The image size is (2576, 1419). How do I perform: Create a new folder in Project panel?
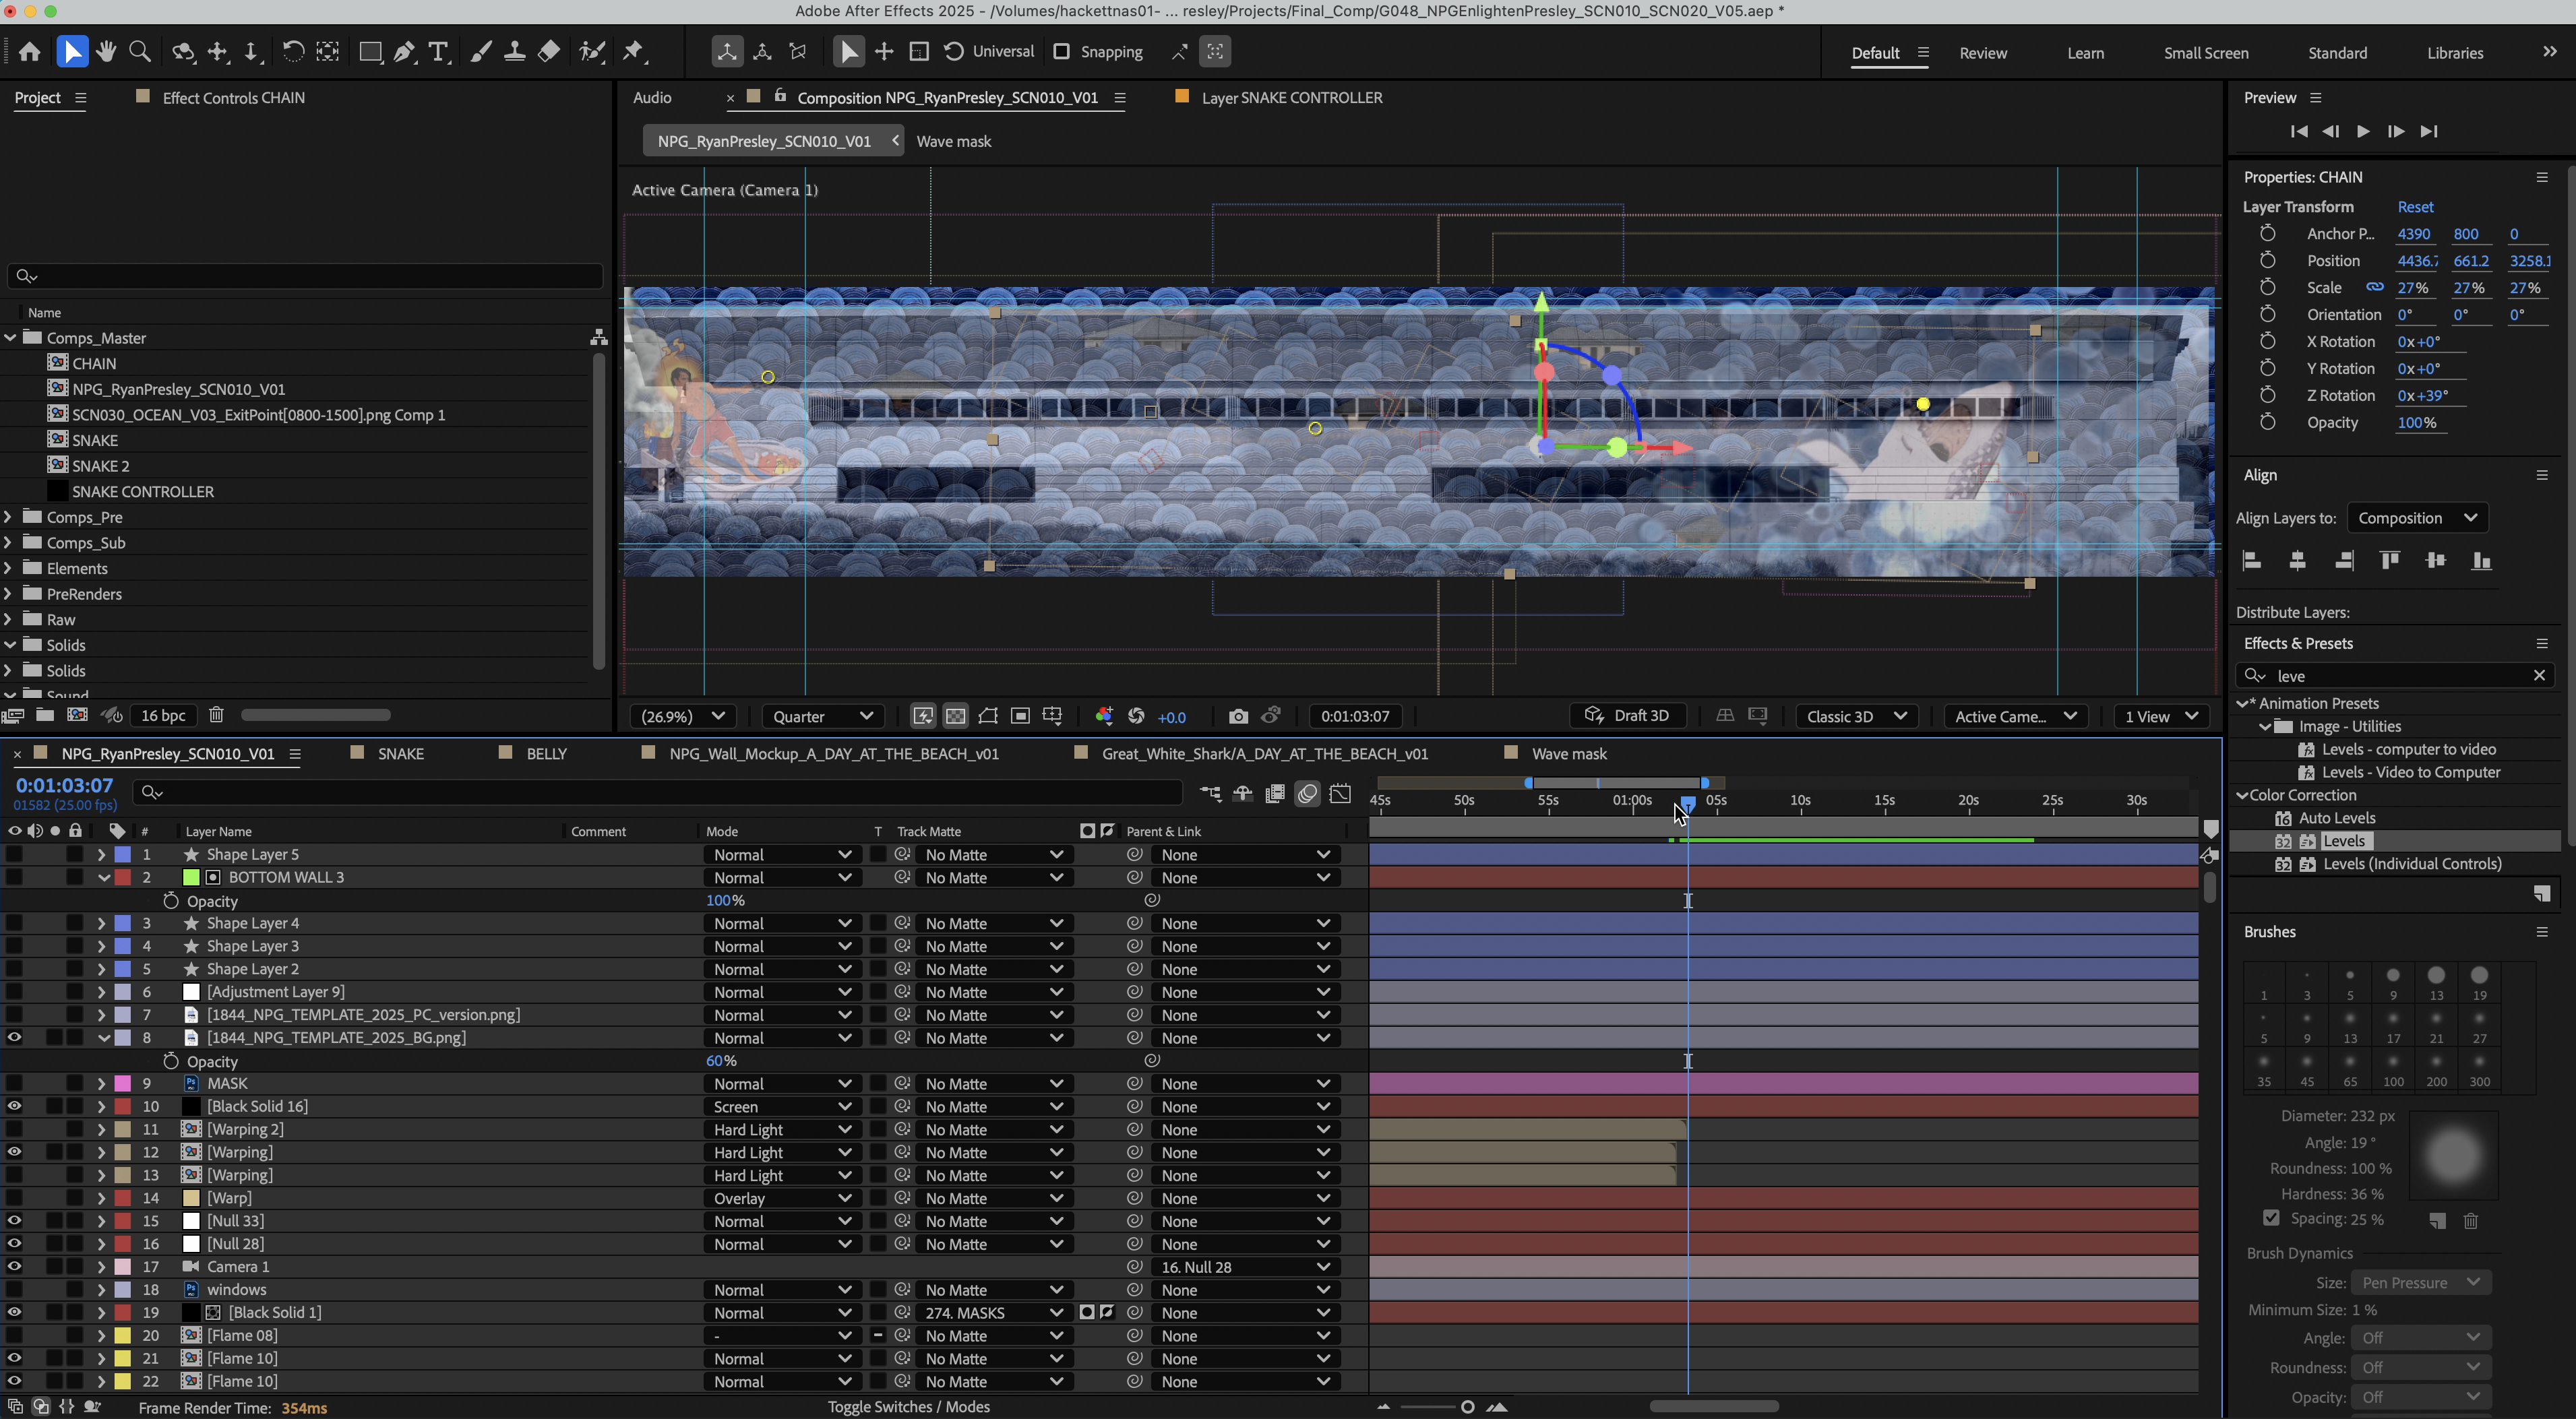(45, 715)
